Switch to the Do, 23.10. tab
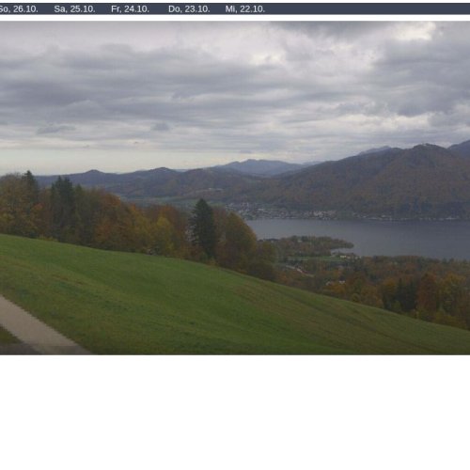 pyautogui.click(x=189, y=9)
